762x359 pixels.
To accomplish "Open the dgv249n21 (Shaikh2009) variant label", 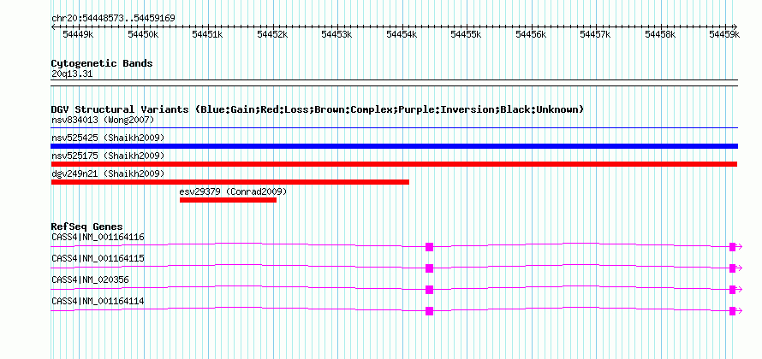I will (108, 174).
